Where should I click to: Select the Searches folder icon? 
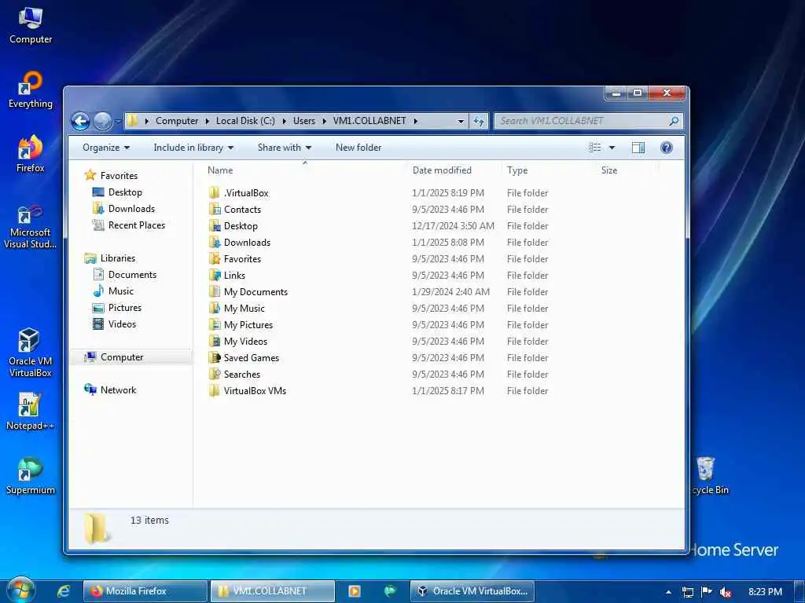click(x=215, y=374)
